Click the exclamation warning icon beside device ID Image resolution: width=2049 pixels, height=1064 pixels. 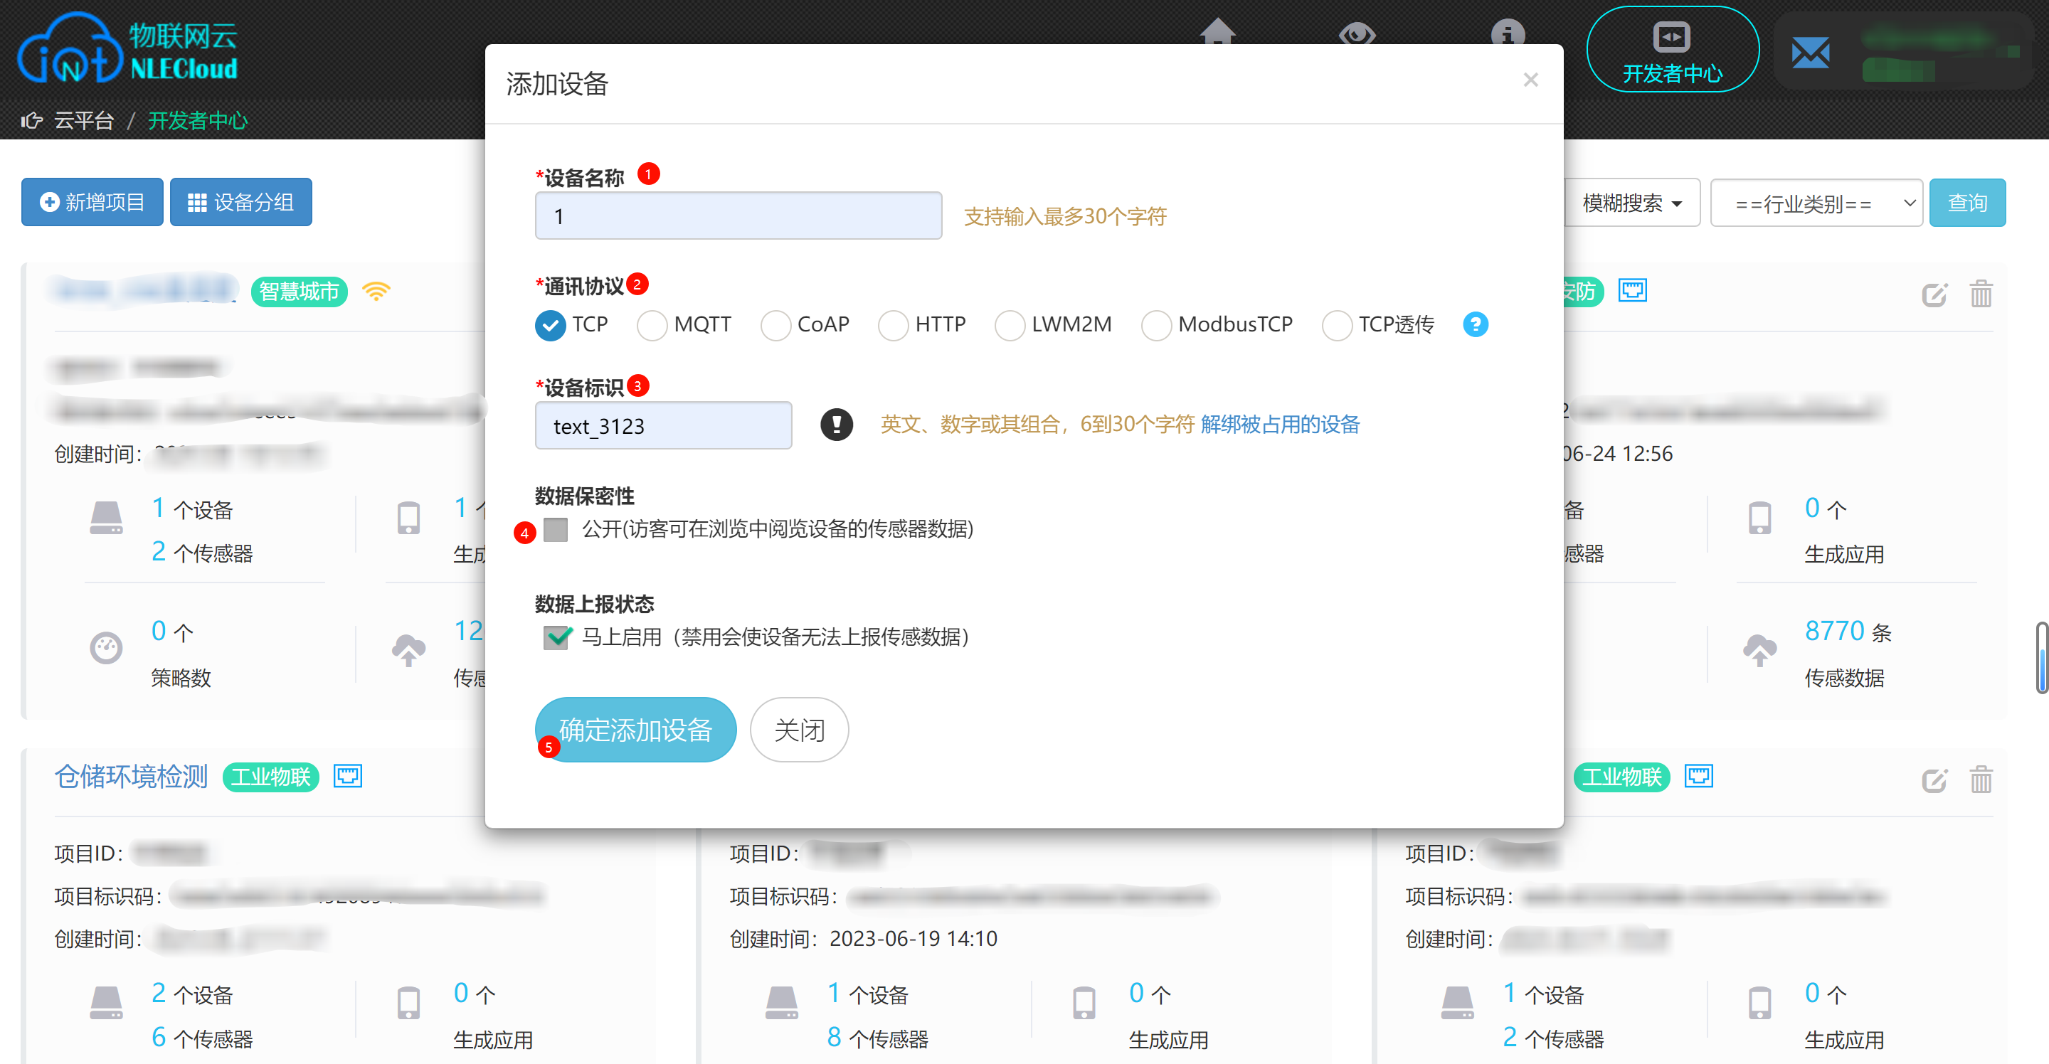(836, 425)
